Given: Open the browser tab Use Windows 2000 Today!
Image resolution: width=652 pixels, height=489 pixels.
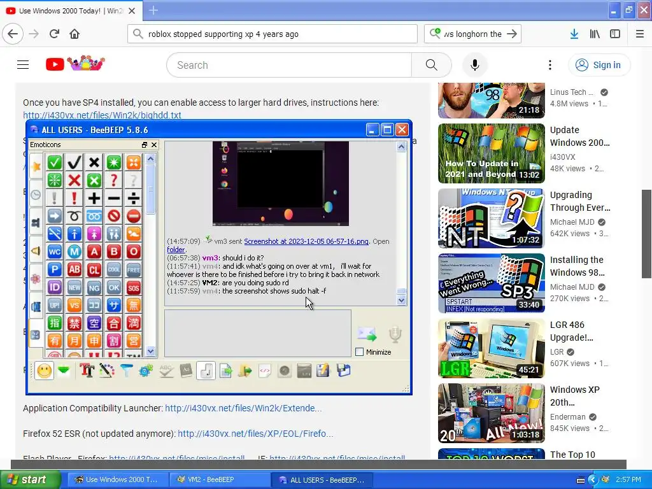Looking at the screenshot, I should (71, 11).
